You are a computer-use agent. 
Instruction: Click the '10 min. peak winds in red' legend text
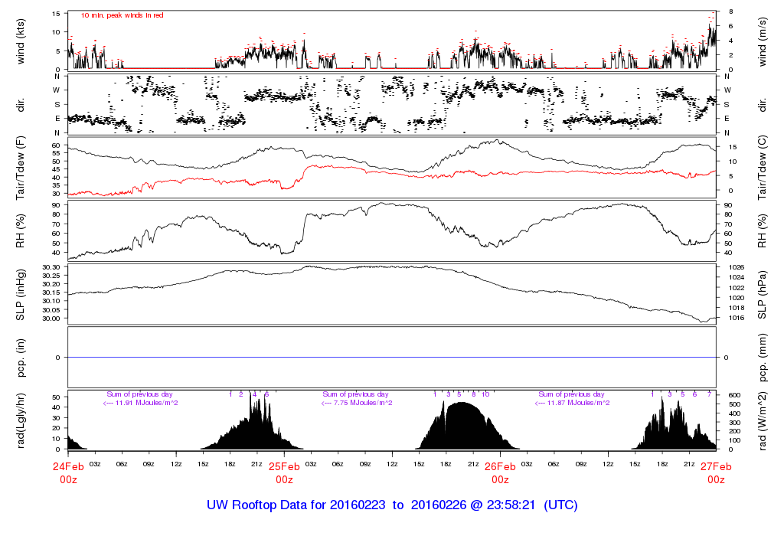pyautogui.click(x=122, y=15)
